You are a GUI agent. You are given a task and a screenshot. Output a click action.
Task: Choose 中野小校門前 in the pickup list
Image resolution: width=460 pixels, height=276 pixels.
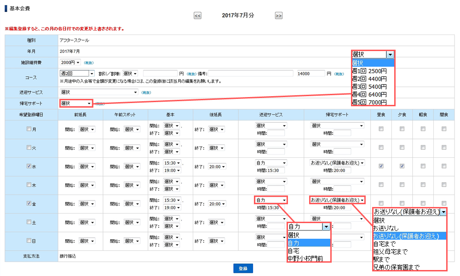click(x=309, y=259)
